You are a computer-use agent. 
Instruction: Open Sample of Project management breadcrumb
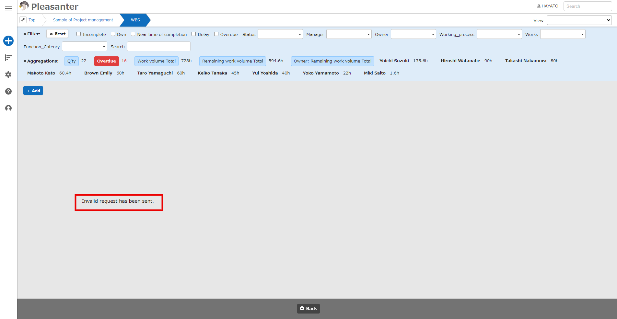[83, 20]
